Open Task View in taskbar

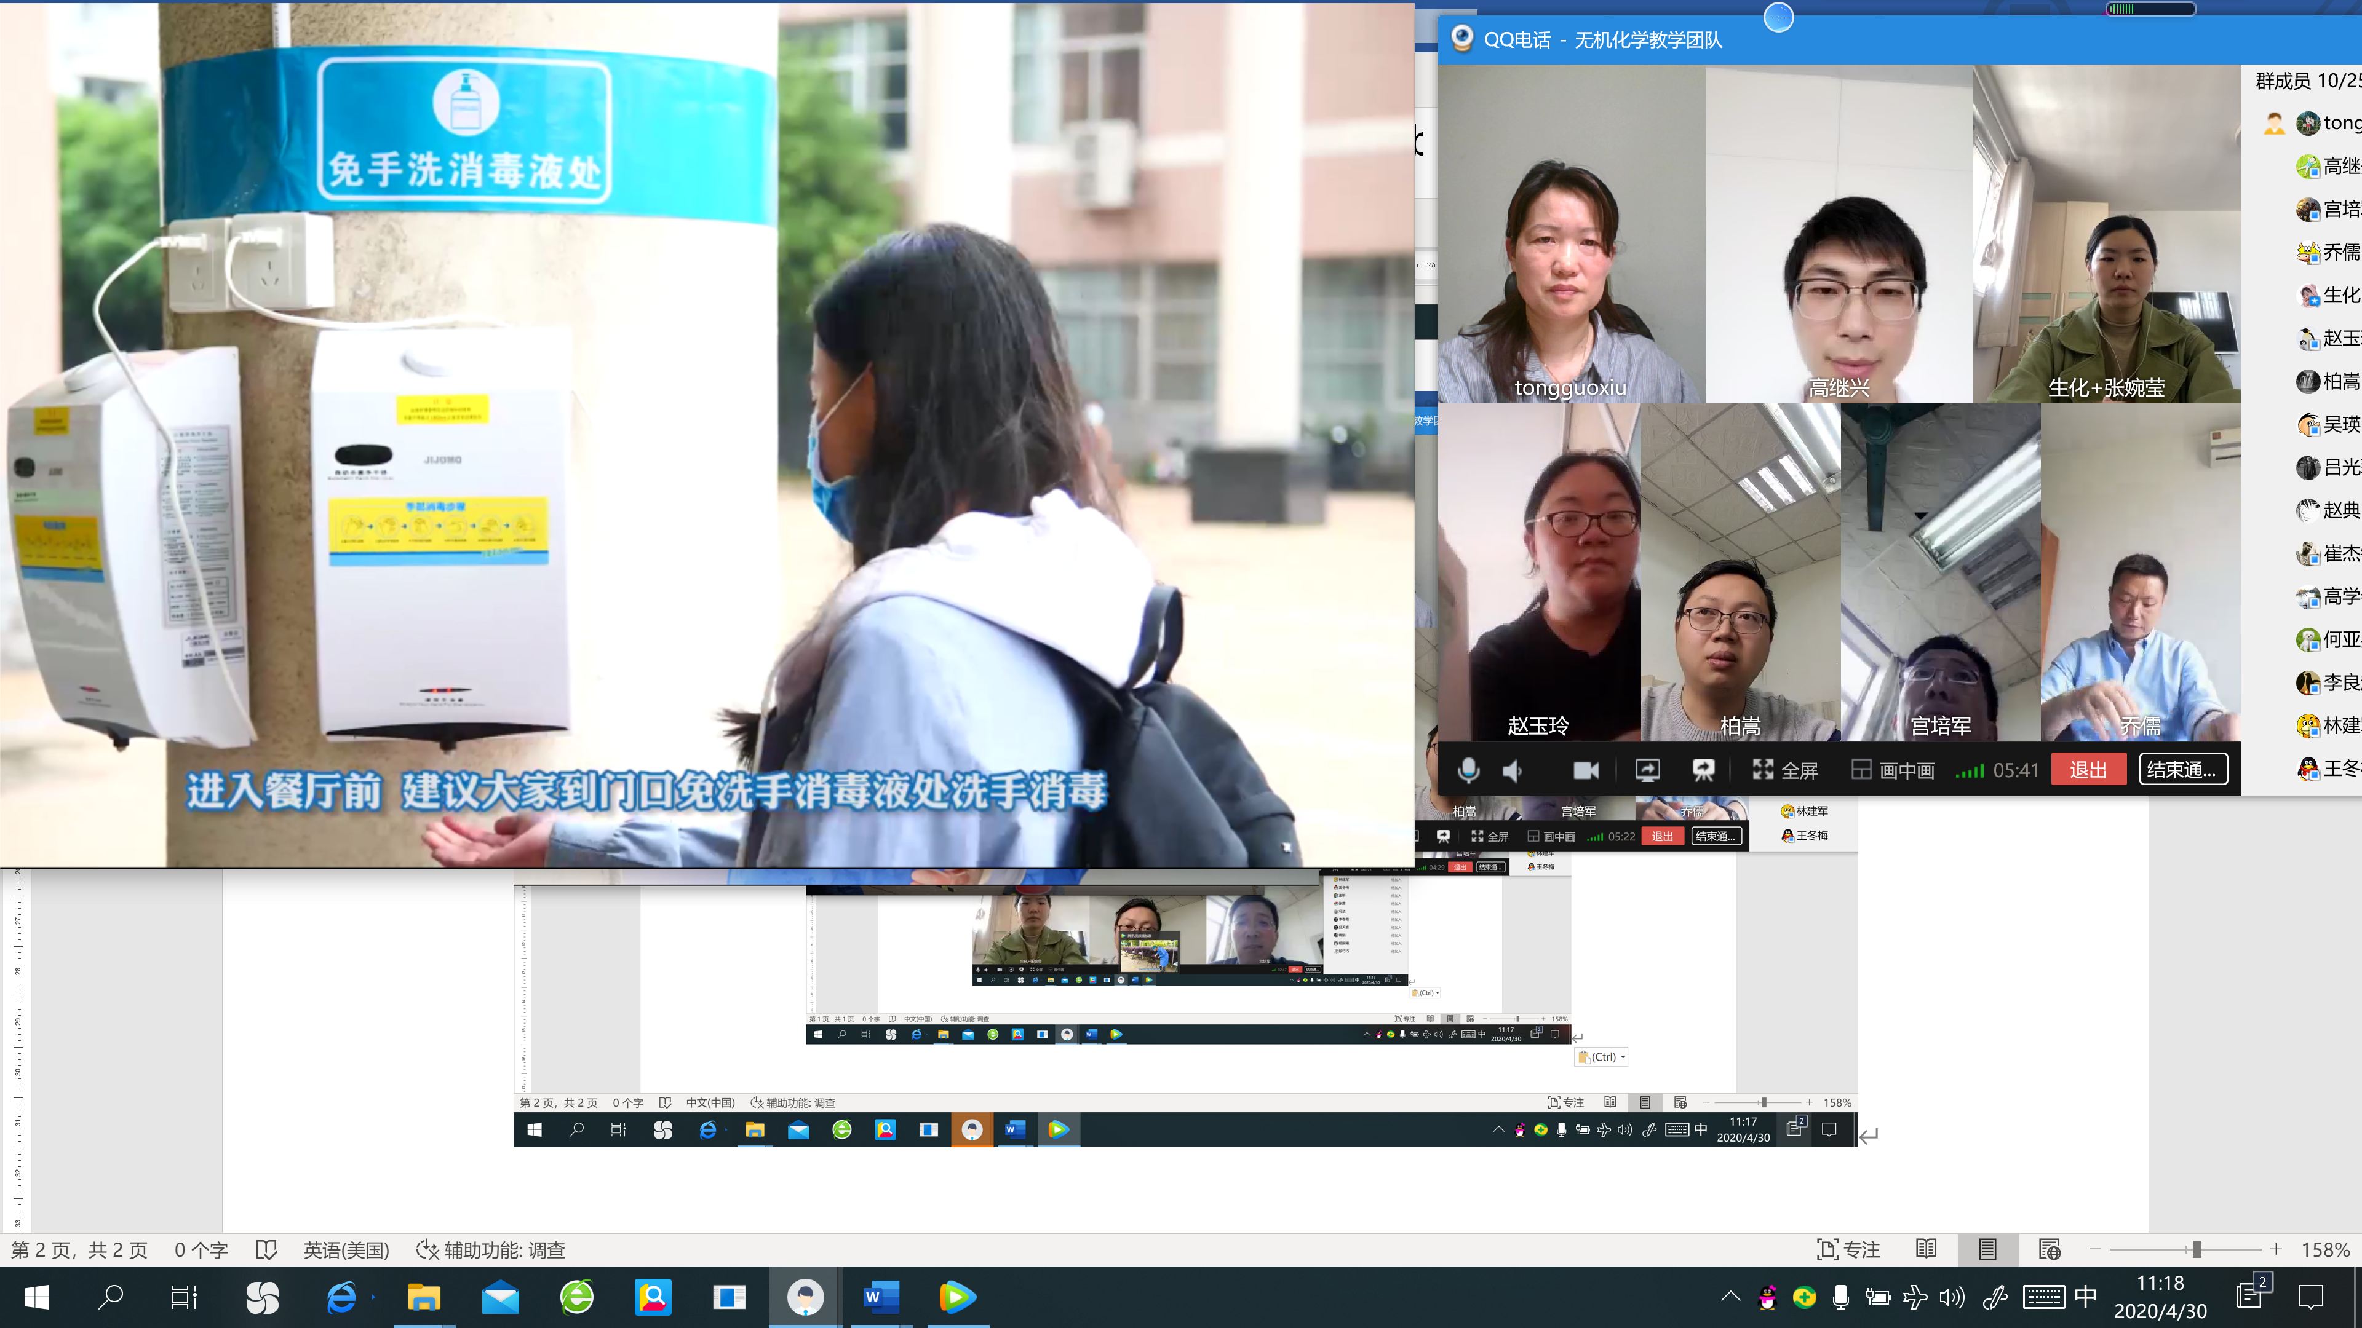point(185,1297)
